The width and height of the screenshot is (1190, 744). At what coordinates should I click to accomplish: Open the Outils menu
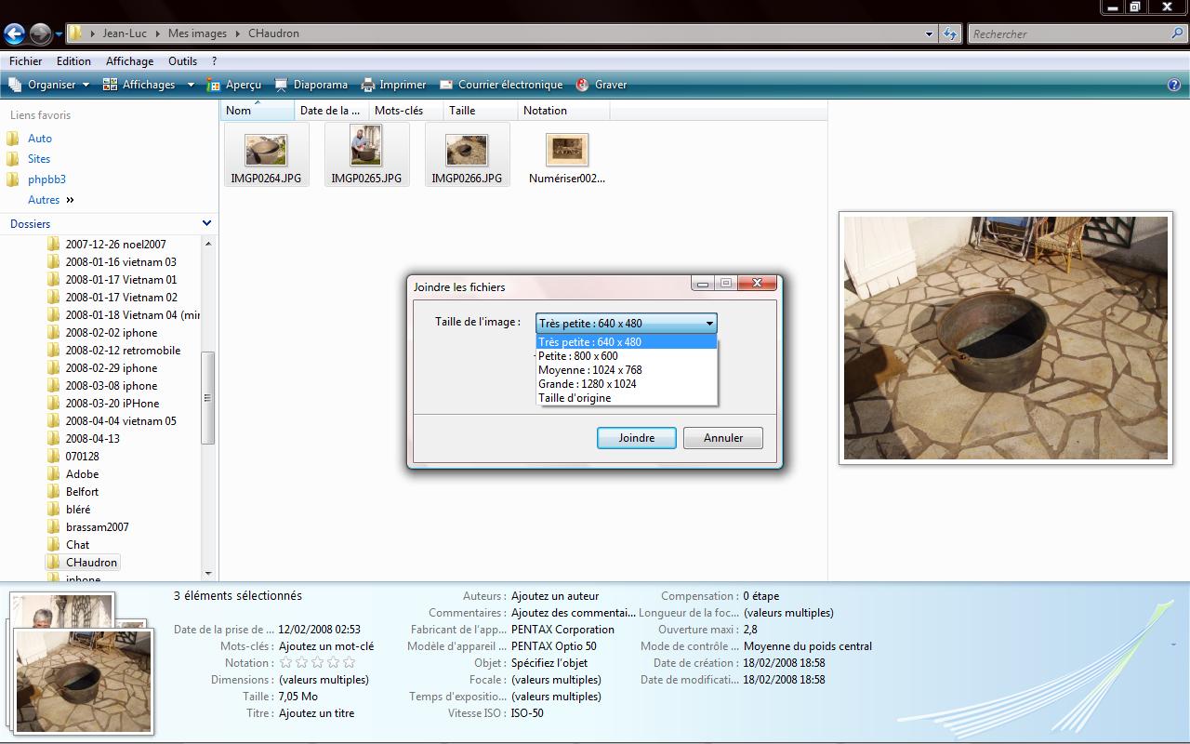tap(182, 61)
